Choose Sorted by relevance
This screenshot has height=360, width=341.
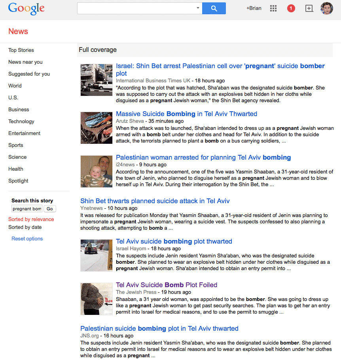31,219
